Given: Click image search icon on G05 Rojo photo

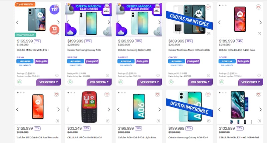Looking at the screenshot, I should pos(259,34).
